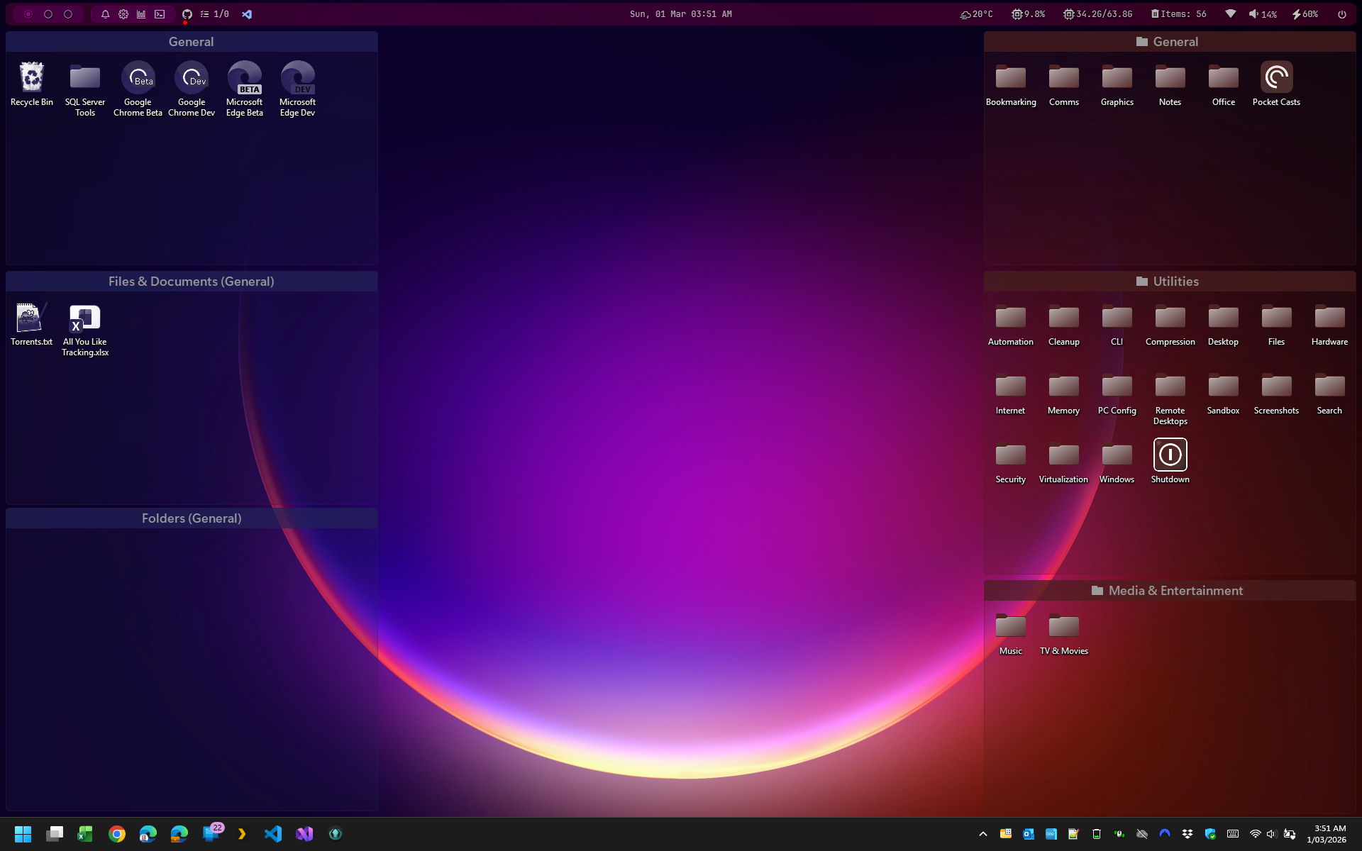Switch to second workspace circle
The width and height of the screenshot is (1362, 851).
point(48,14)
